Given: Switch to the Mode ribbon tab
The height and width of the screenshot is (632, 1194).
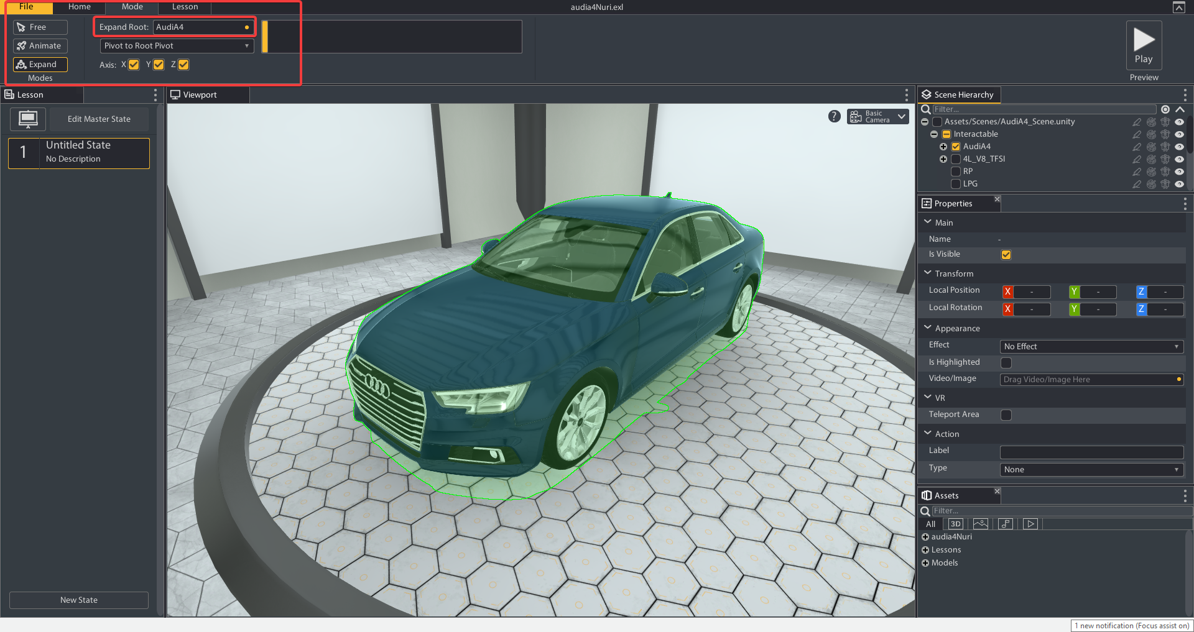Looking at the screenshot, I should 132,7.
